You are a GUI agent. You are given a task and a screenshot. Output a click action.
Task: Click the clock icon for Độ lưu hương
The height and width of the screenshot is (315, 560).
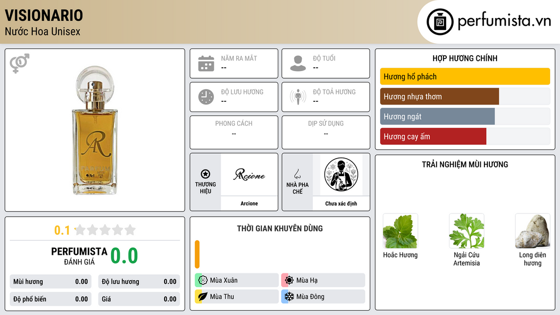[206, 97]
